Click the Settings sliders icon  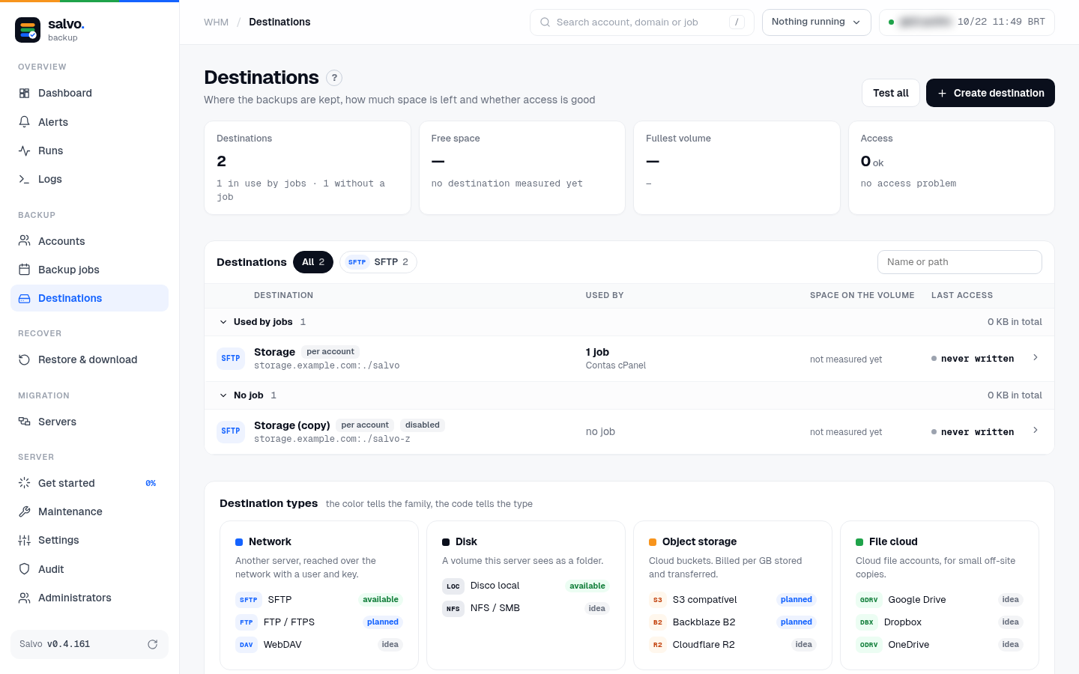[x=24, y=540]
